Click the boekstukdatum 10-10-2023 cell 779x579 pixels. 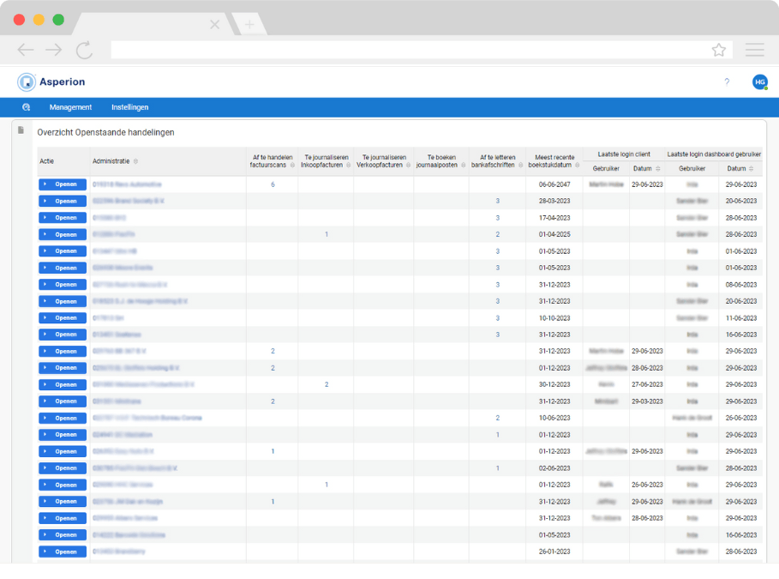tap(554, 318)
